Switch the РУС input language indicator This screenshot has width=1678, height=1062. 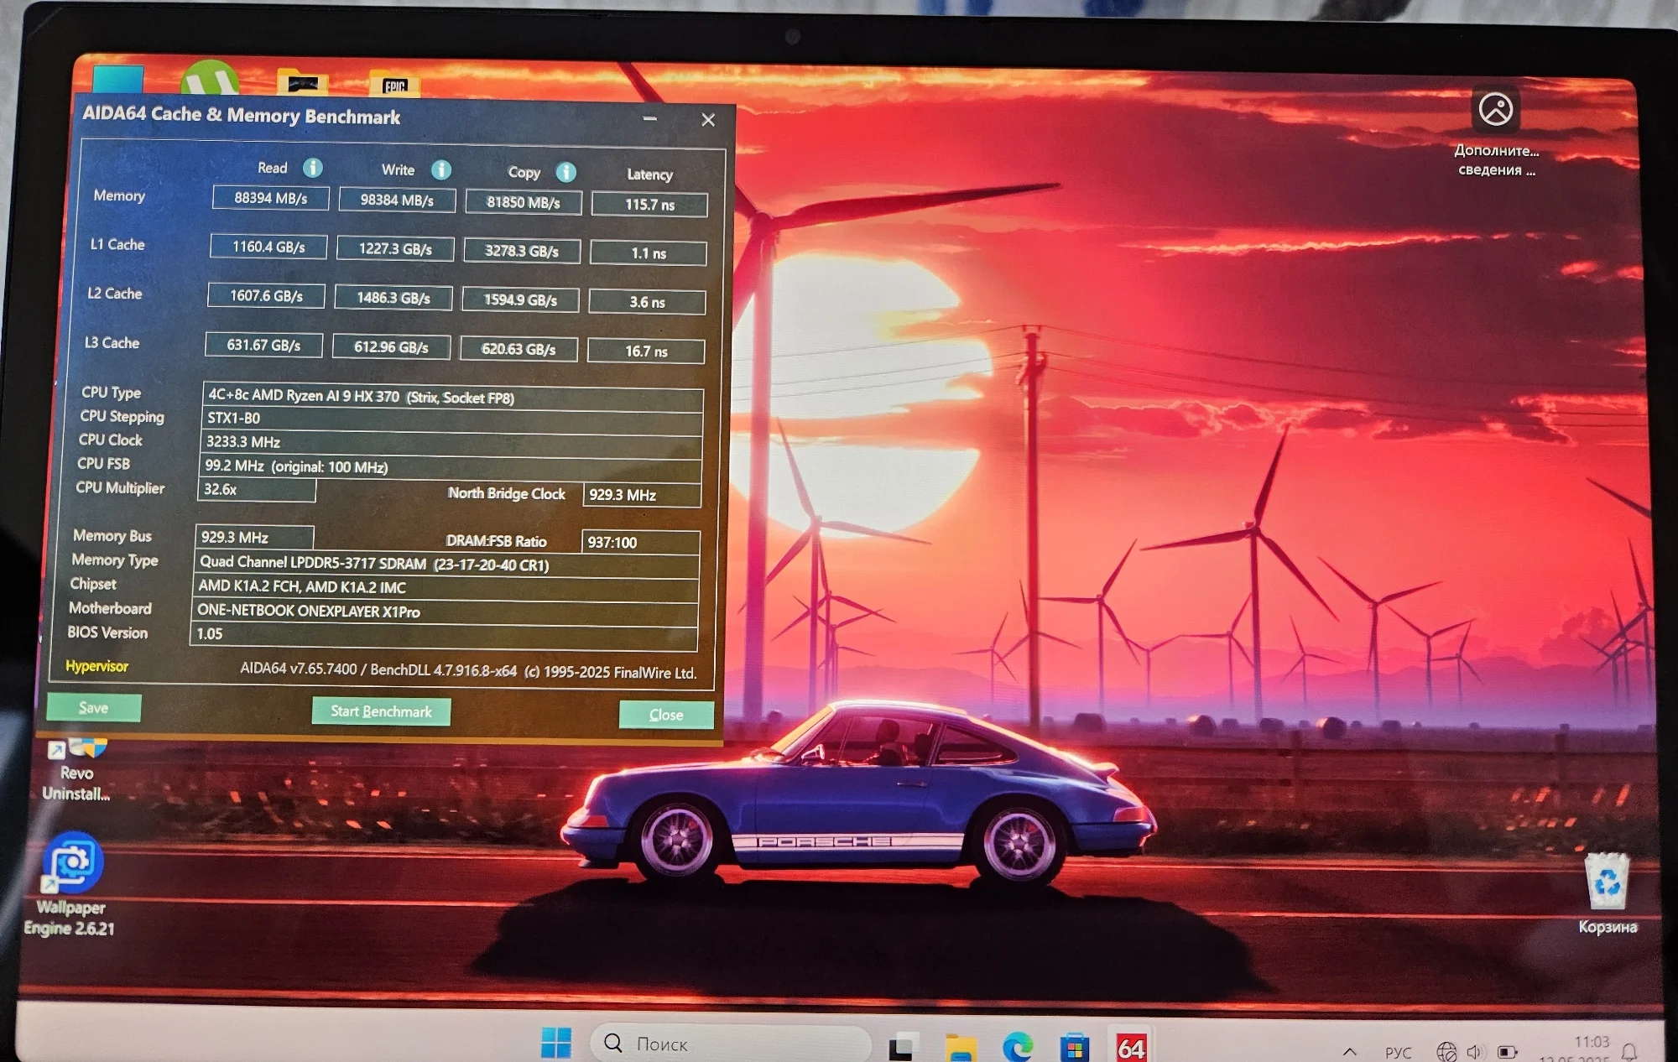coord(1398,1052)
